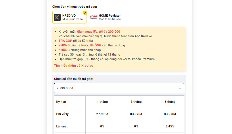Click the 6 tháng column header
The width and height of the screenshot is (232, 134).
[x=170, y=102]
